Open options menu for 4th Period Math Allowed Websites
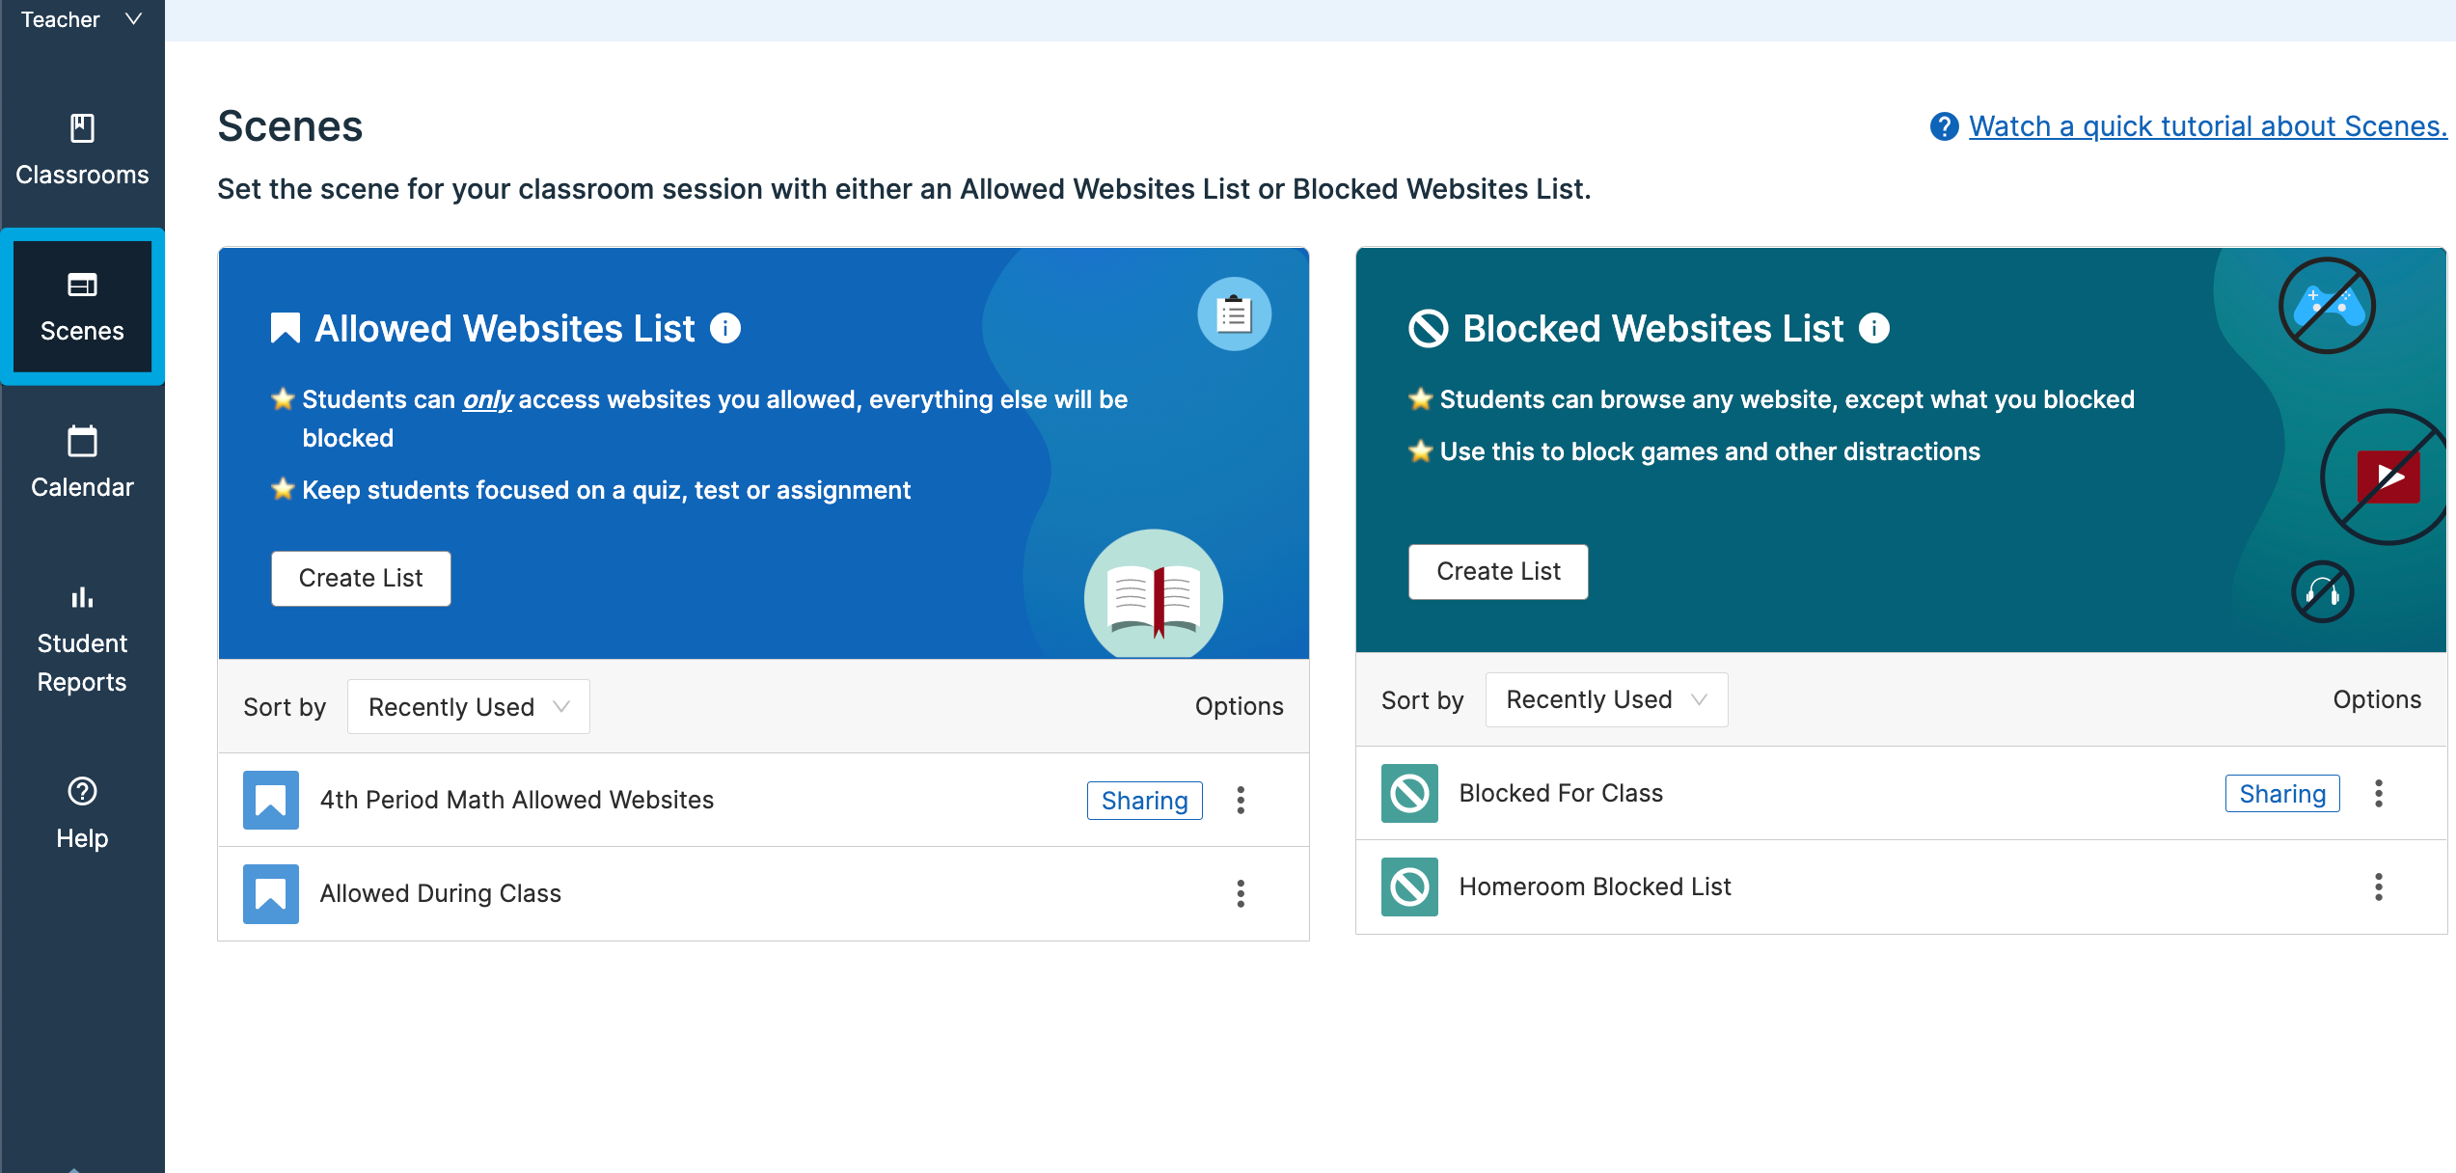 click(x=1241, y=800)
